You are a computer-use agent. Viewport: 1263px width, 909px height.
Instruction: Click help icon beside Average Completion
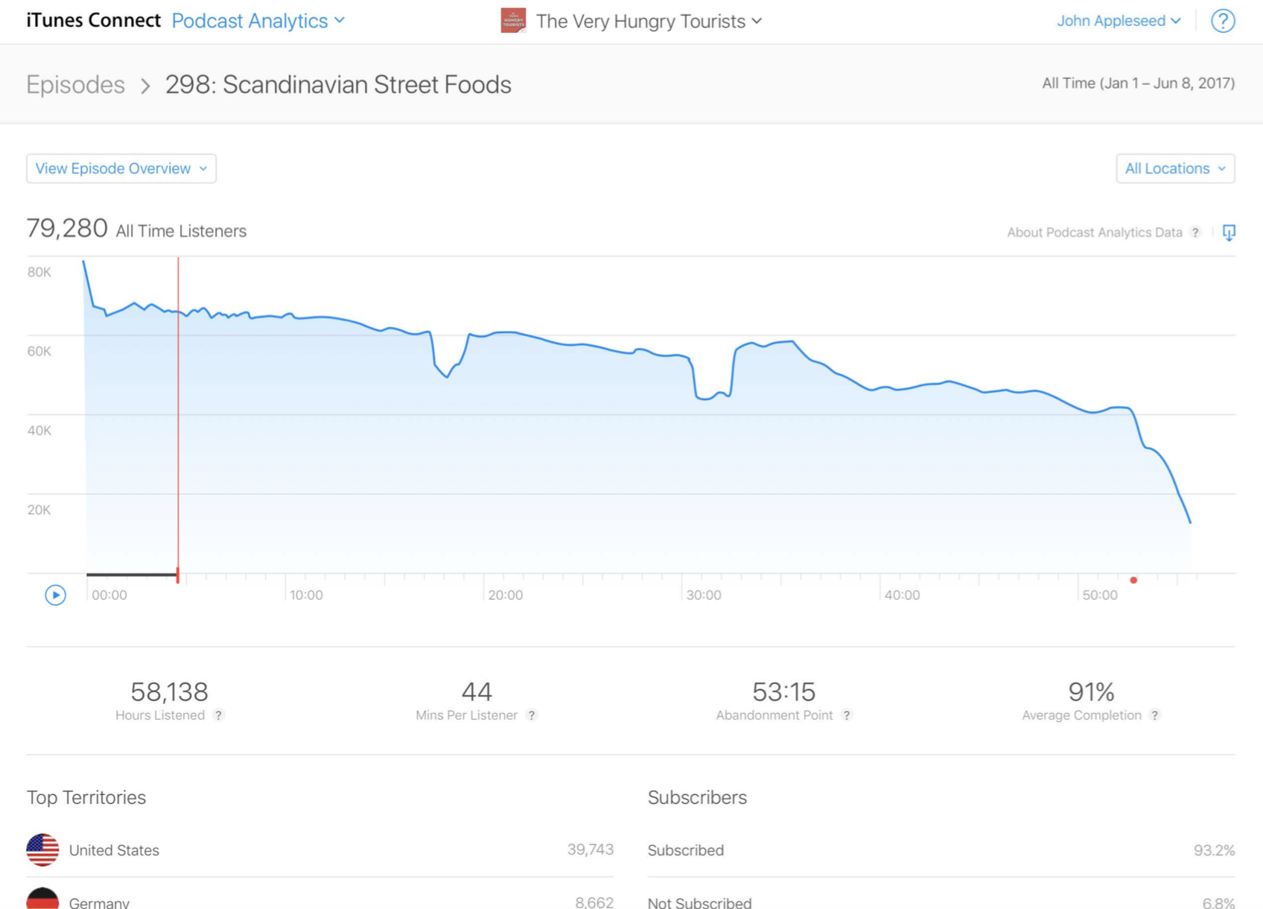(x=1154, y=715)
